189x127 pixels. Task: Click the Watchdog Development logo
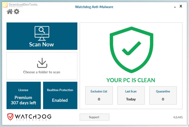coord(29,117)
